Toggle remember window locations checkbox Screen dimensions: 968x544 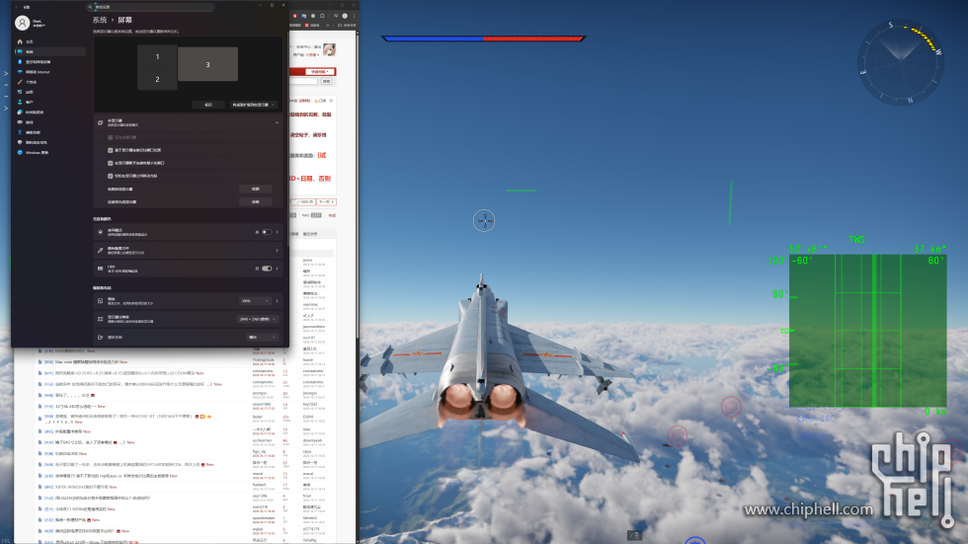(111, 150)
